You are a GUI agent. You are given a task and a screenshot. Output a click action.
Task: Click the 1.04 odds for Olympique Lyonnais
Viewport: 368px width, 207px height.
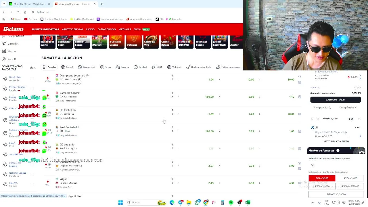[211, 80]
